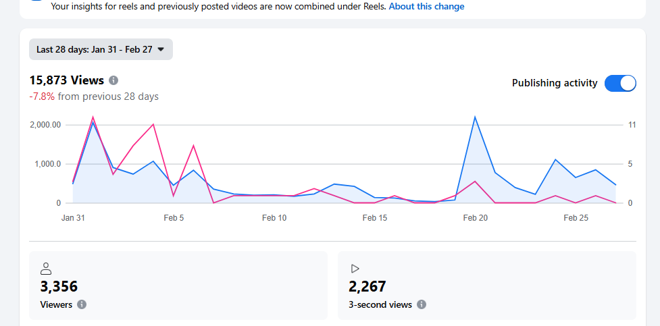Click the Feb 15 date label on chart axis

[375, 218]
